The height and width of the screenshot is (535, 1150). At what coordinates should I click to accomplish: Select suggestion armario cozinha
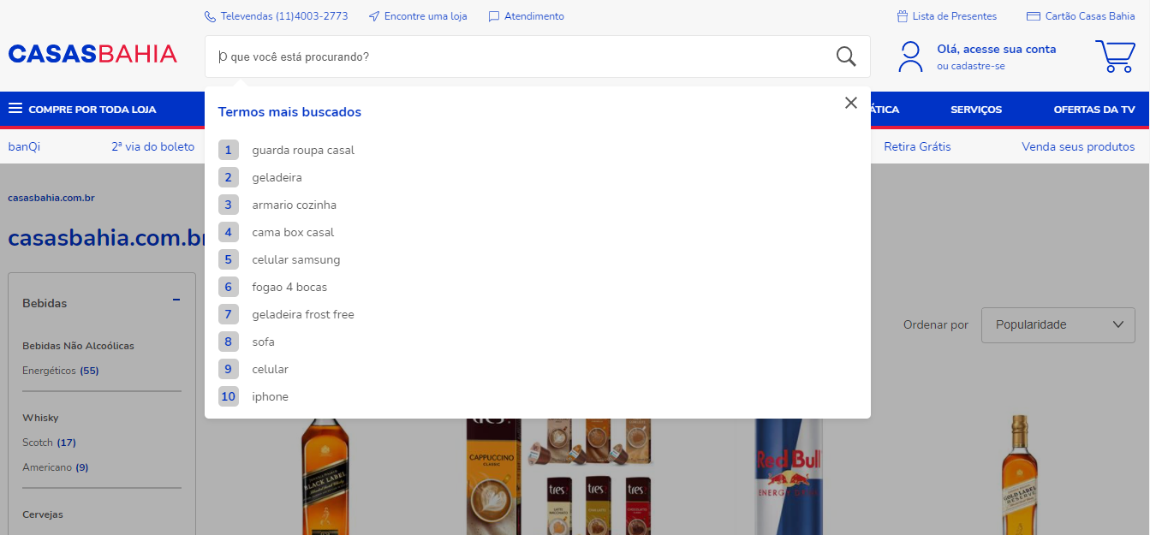294,205
